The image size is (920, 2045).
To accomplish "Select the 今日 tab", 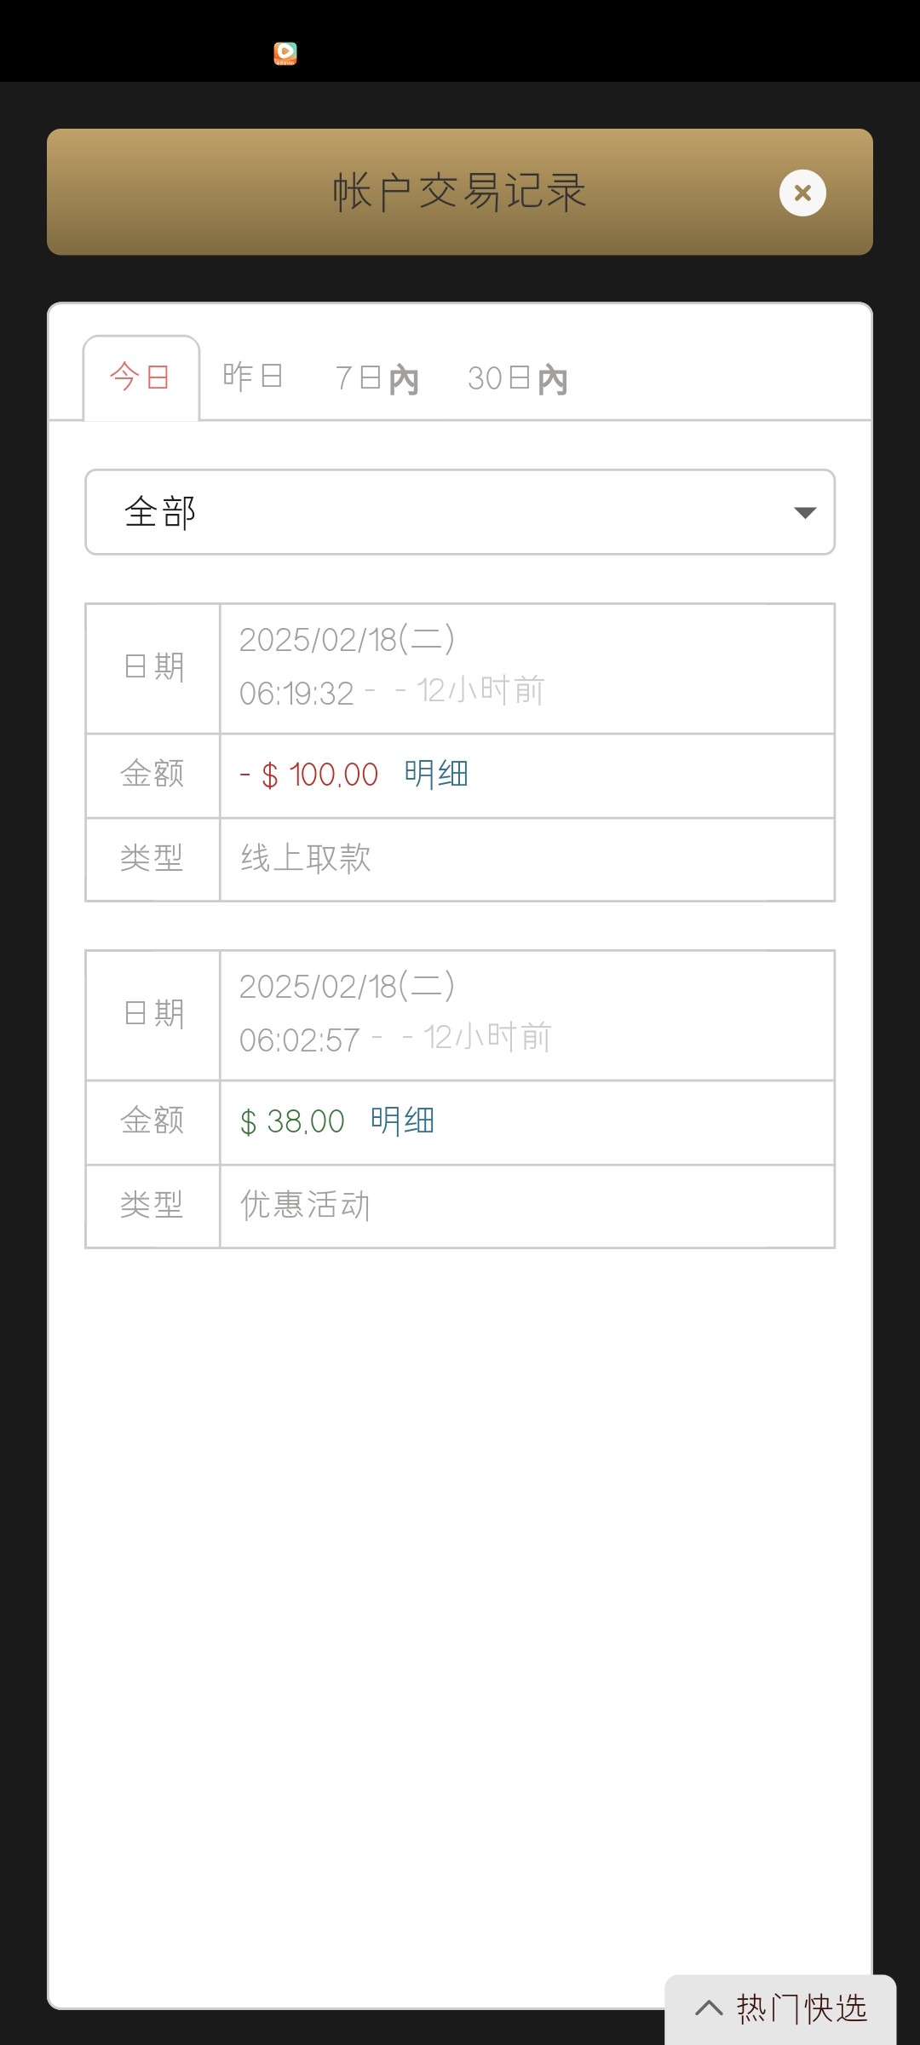I will 141,377.
